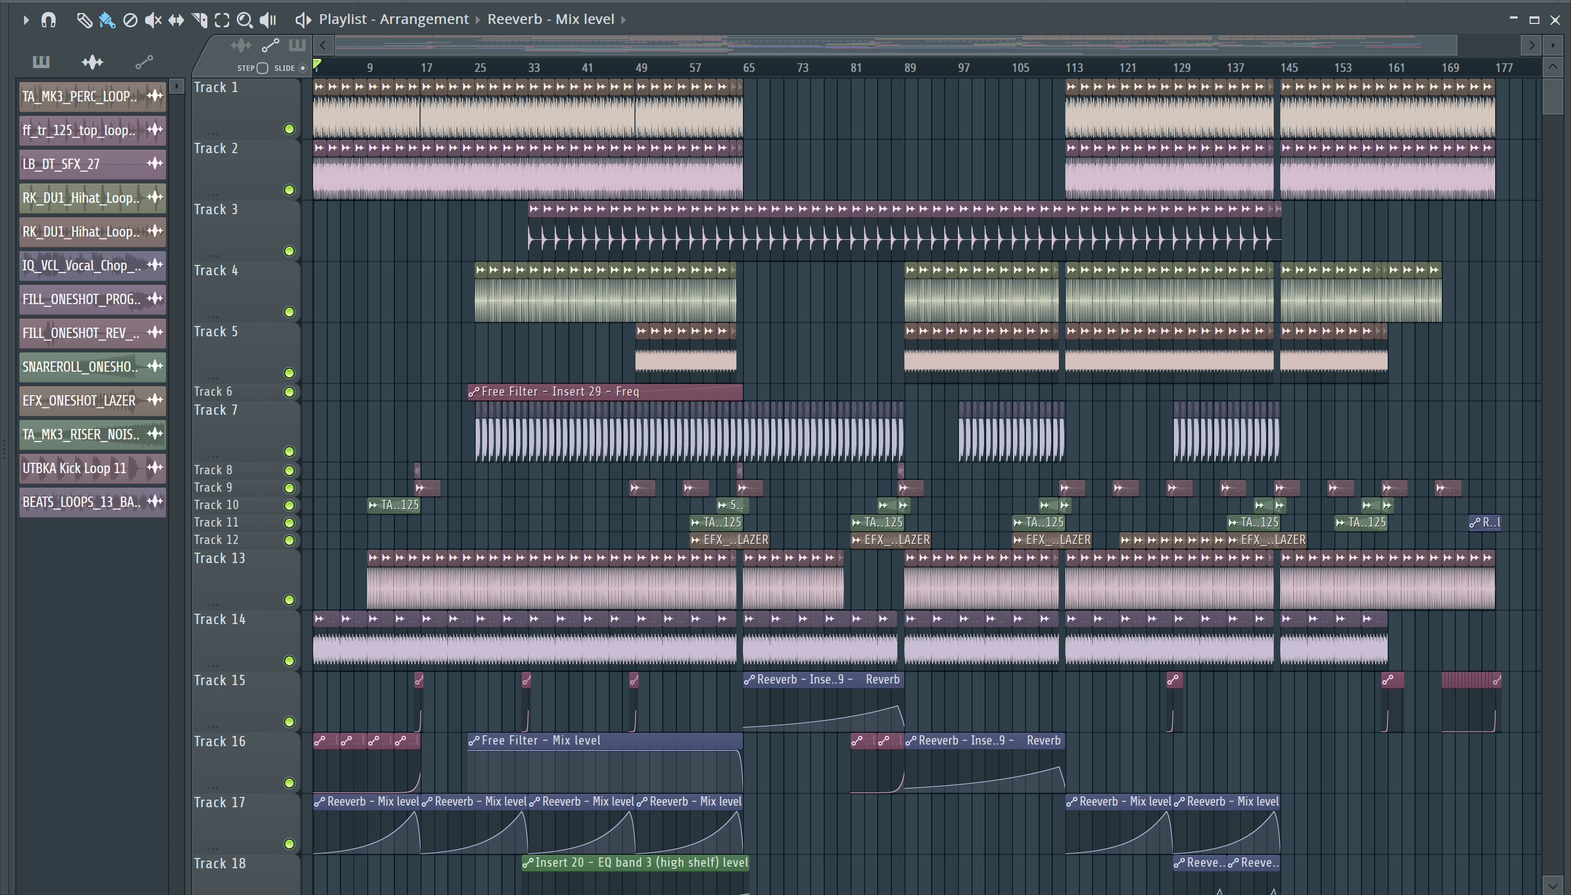
Task: Select the Select marquee tool
Action: click(x=222, y=20)
